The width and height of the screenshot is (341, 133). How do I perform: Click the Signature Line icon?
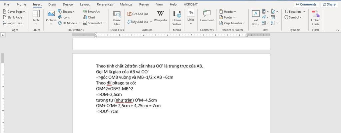[x=273, y=12]
